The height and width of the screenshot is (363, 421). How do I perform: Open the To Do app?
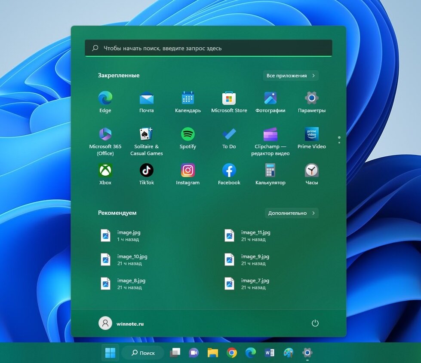coord(229,138)
